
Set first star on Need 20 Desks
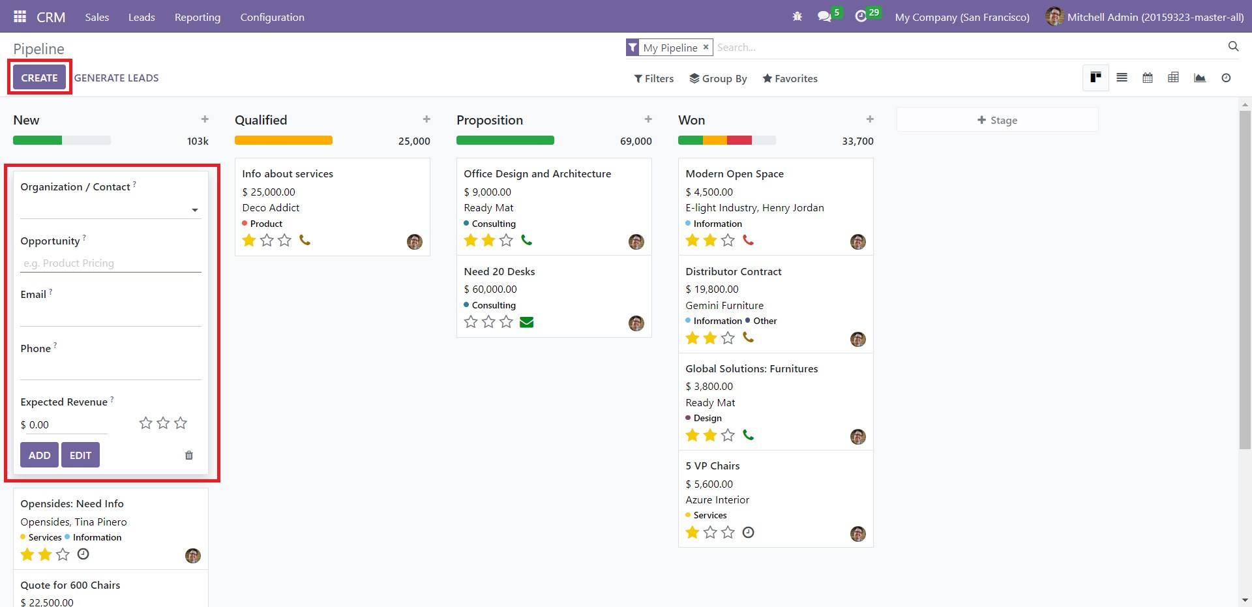(471, 322)
